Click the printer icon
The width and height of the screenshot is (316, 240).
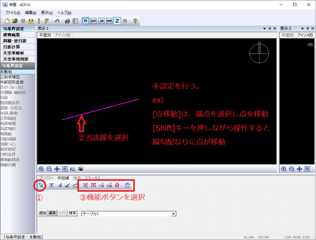click(x=67, y=21)
